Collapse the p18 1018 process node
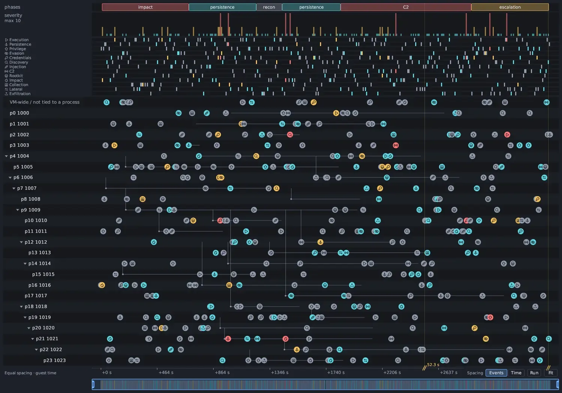 21,307
